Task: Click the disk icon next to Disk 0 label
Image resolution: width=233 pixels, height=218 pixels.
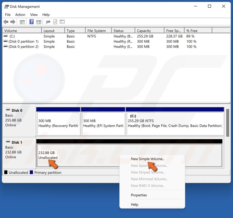Action: pos(8,110)
